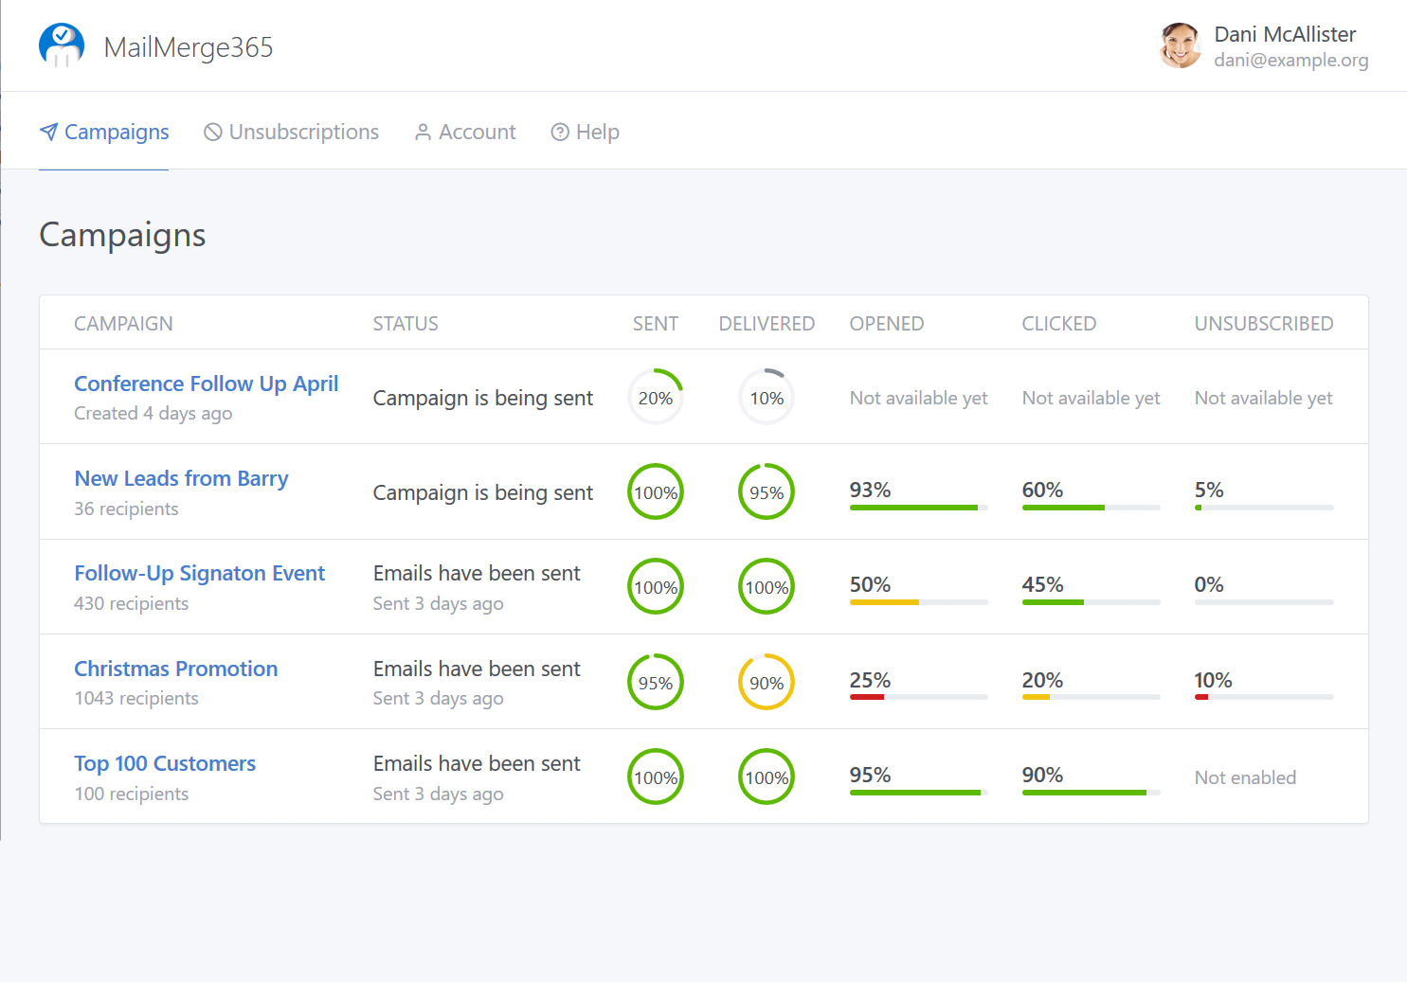Open the New Leads from Barry campaign
The image size is (1407, 982).
[x=181, y=478]
